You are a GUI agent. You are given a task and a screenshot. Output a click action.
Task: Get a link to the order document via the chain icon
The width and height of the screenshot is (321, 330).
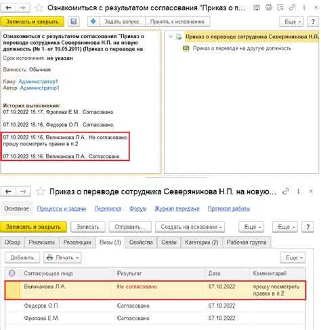(x=286, y=191)
